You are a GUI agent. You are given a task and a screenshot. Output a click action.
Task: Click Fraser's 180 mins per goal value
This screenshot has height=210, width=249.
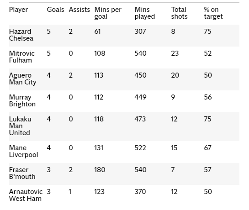coord(100,170)
